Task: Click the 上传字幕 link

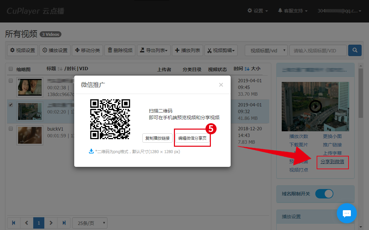Action: [x=332, y=153]
